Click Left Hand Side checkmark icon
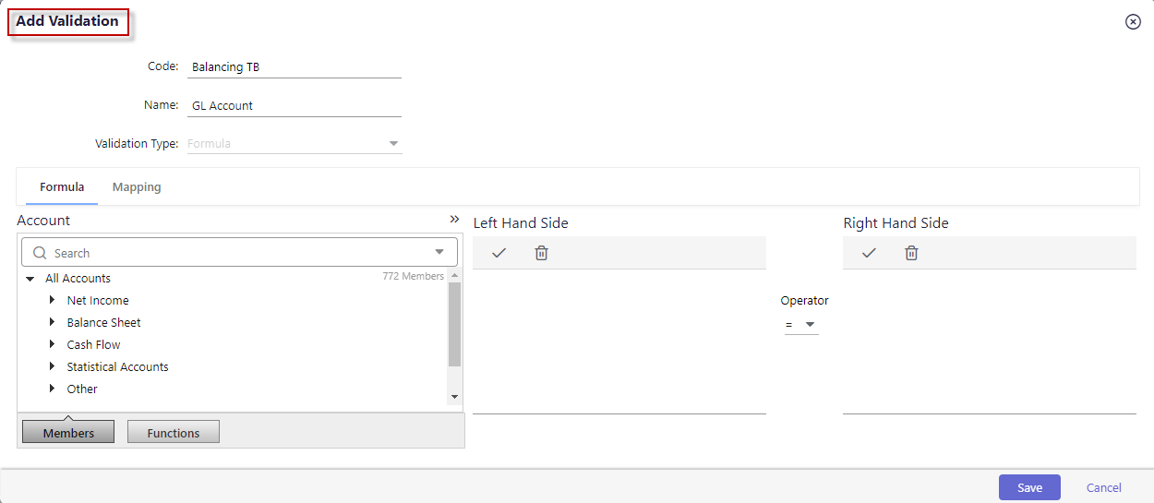The height and width of the screenshot is (503, 1154). tap(499, 253)
